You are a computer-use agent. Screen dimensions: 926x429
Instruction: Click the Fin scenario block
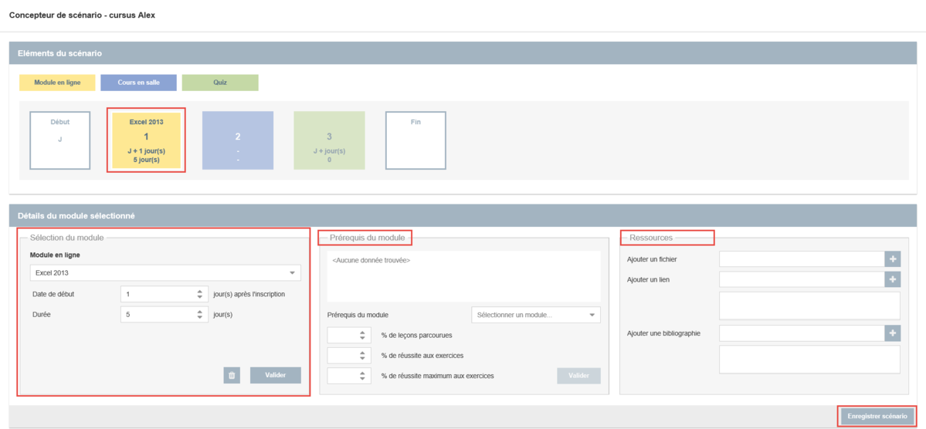click(x=416, y=140)
